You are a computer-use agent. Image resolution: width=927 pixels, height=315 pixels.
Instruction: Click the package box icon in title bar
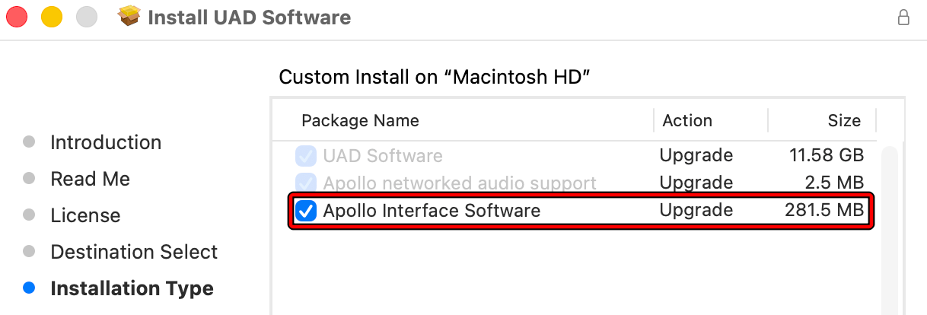[131, 17]
